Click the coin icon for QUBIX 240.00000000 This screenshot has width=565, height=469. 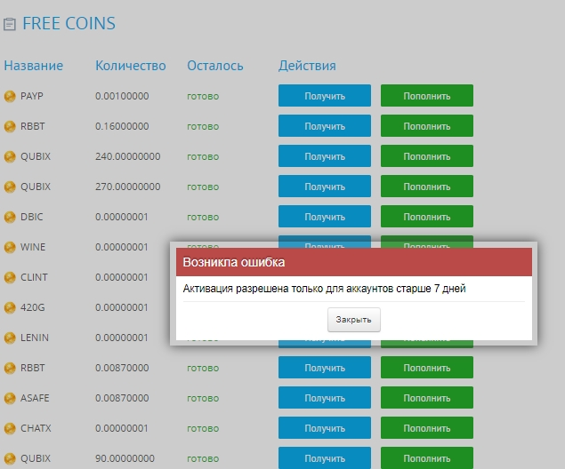[10, 156]
